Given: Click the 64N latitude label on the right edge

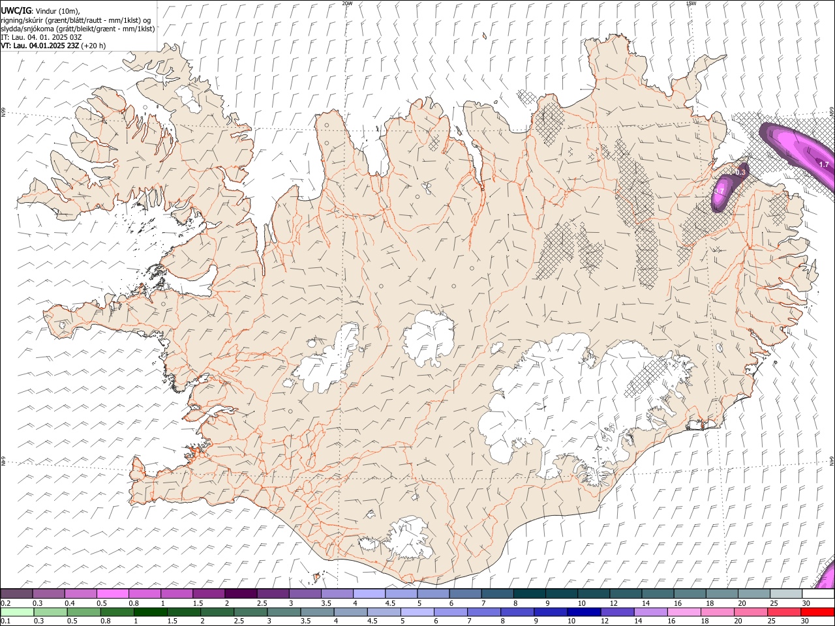Looking at the screenshot, I should tap(832, 460).
